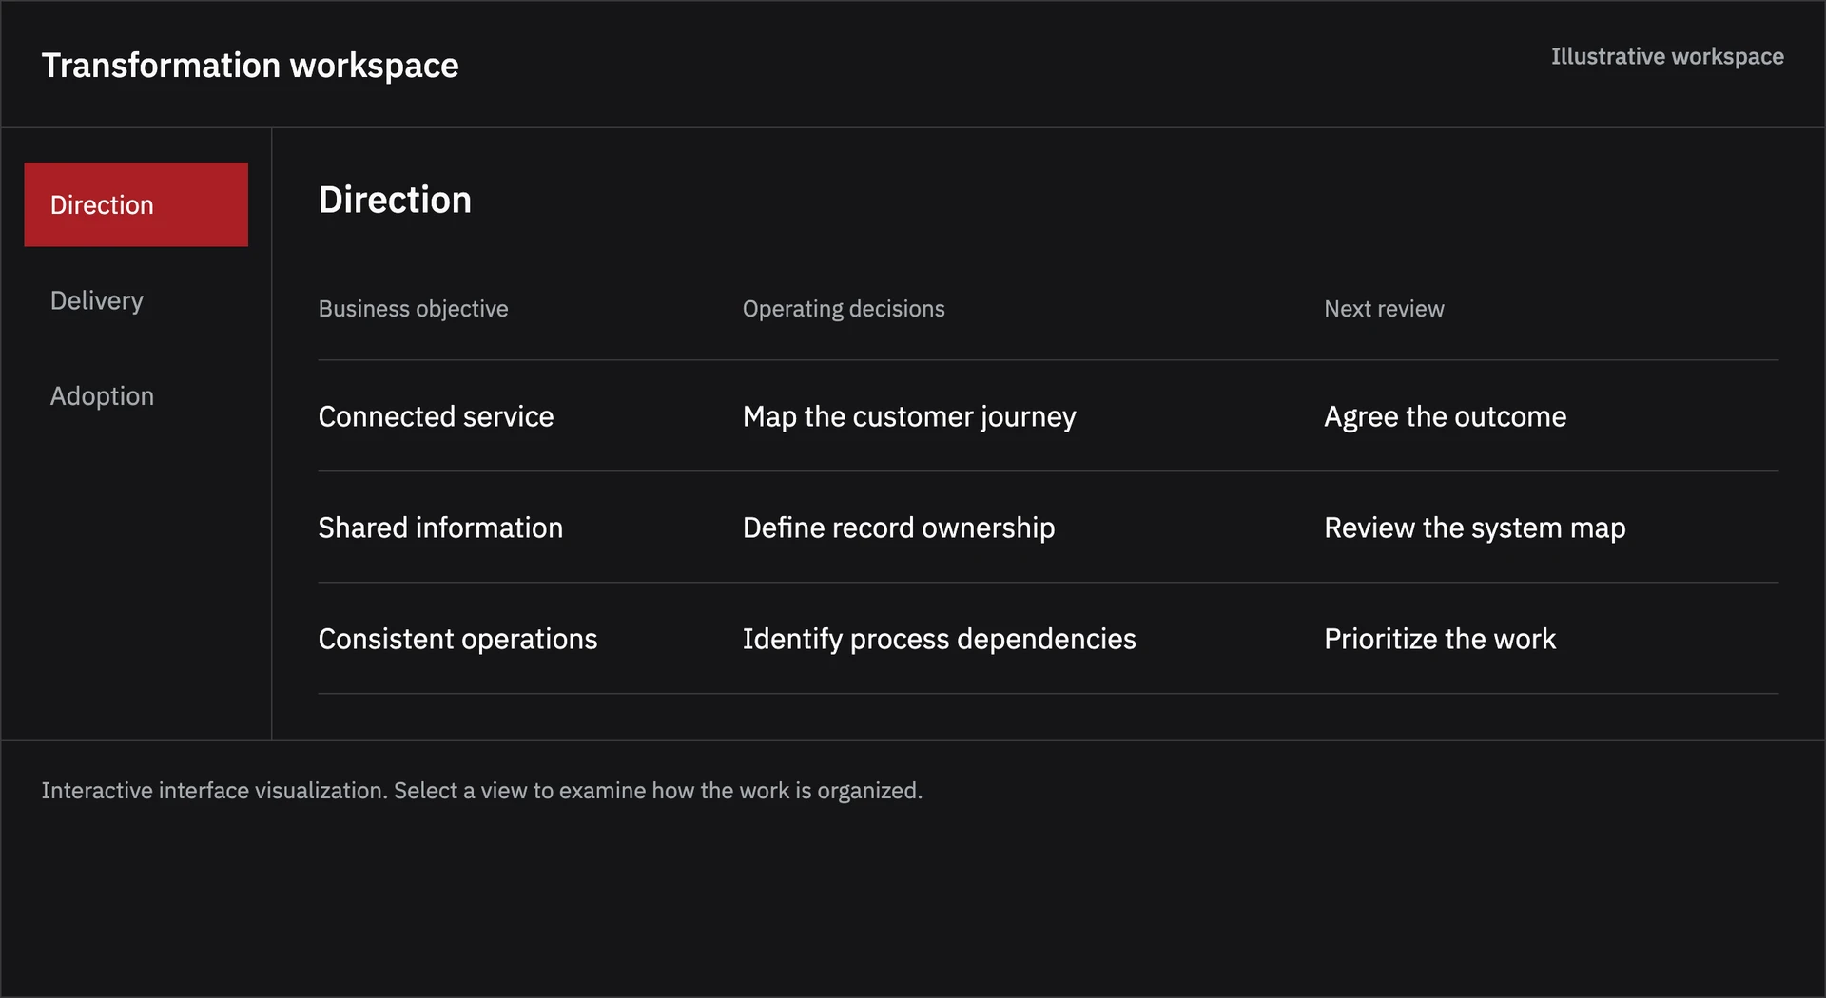Open the Adoption view
This screenshot has height=998, width=1826.
tap(136, 395)
